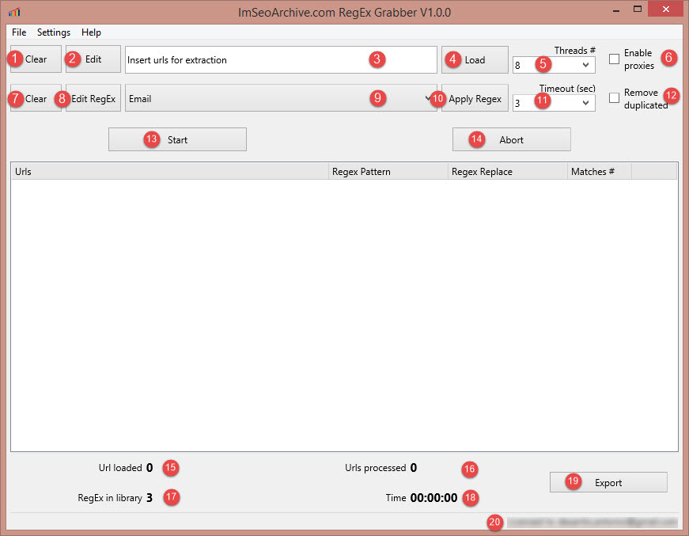Screen dimensions: 689x536
Task: Click the 'Timeout (sec)' label
Action: pyautogui.click(x=567, y=89)
